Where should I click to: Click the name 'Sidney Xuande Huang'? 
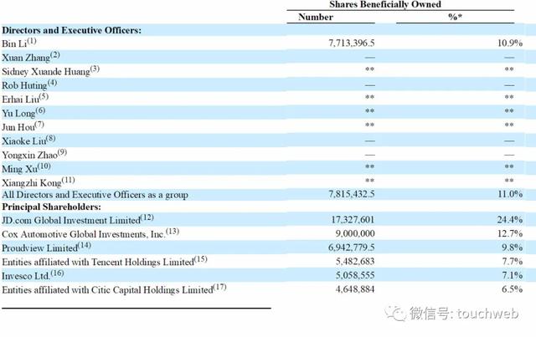click(x=46, y=72)
